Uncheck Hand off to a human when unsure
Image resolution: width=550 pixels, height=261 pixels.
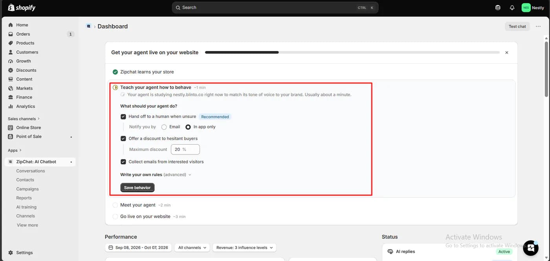click(x=123, y=116)
